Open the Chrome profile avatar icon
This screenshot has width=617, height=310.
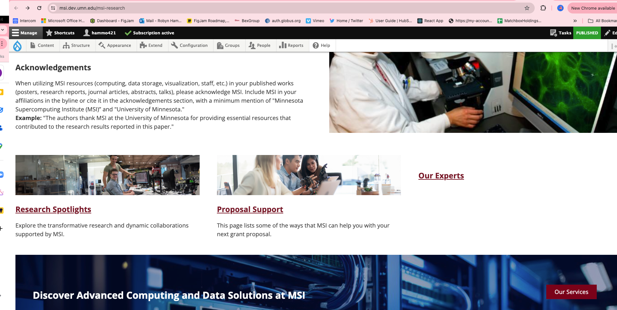coord(560,8)
